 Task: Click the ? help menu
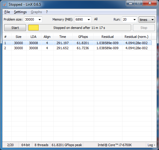point(47,12)
